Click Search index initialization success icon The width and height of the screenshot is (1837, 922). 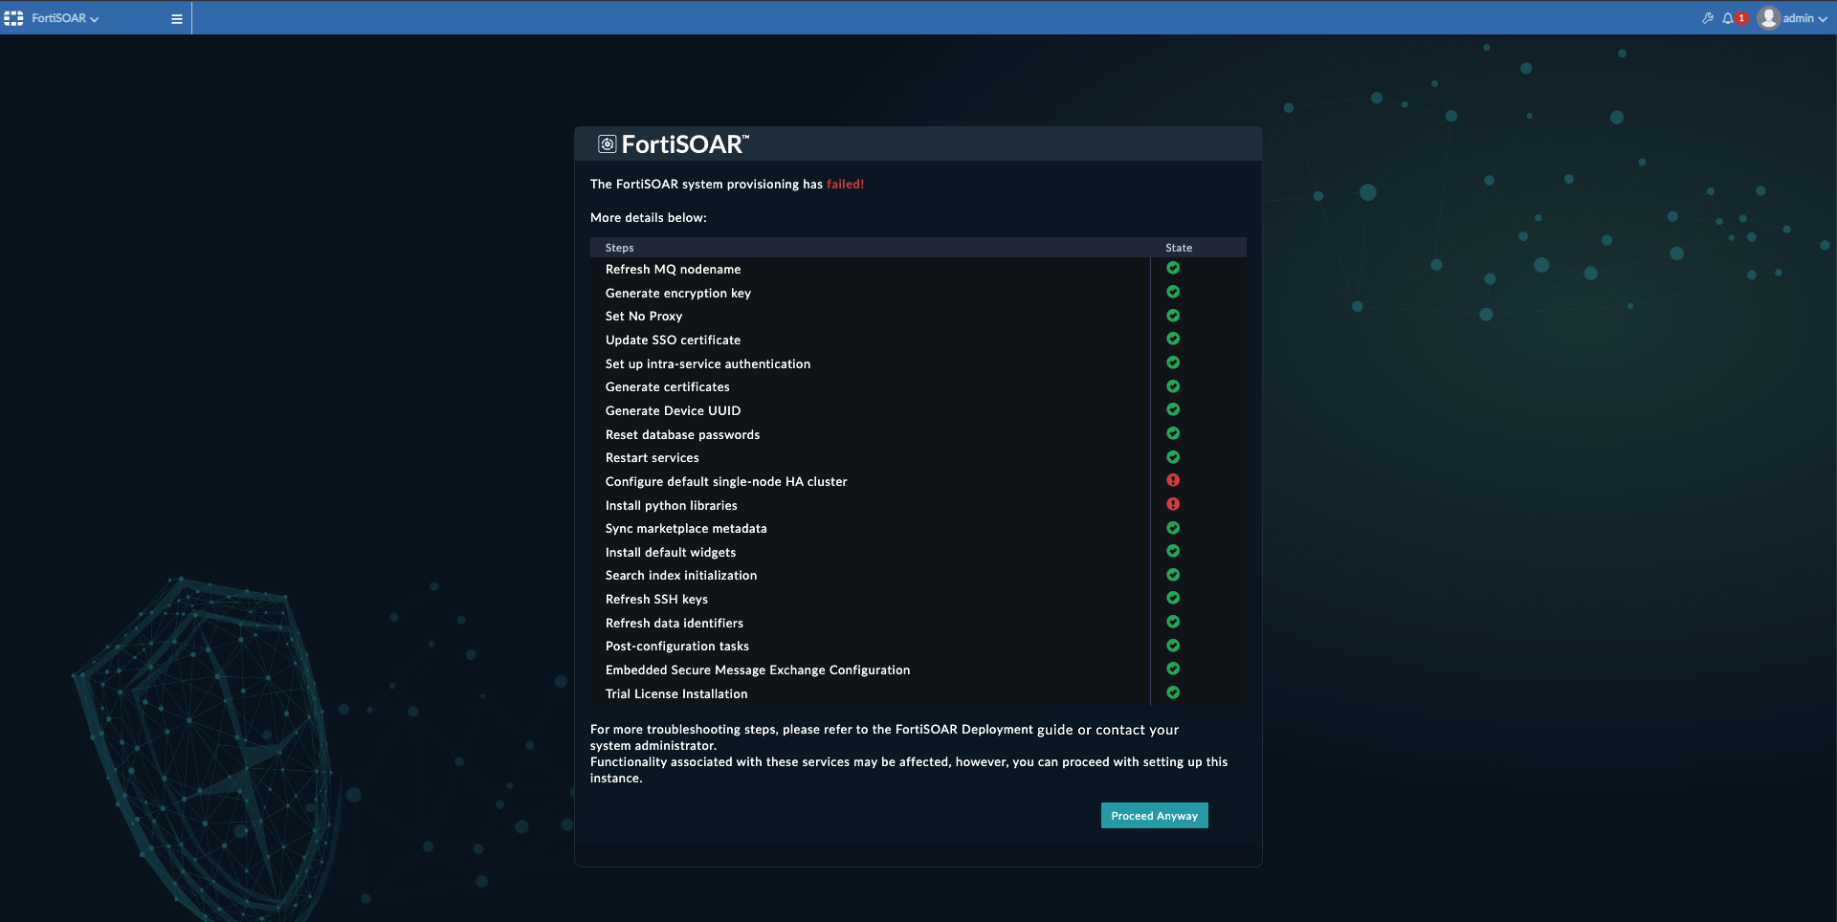[1173, 575]
